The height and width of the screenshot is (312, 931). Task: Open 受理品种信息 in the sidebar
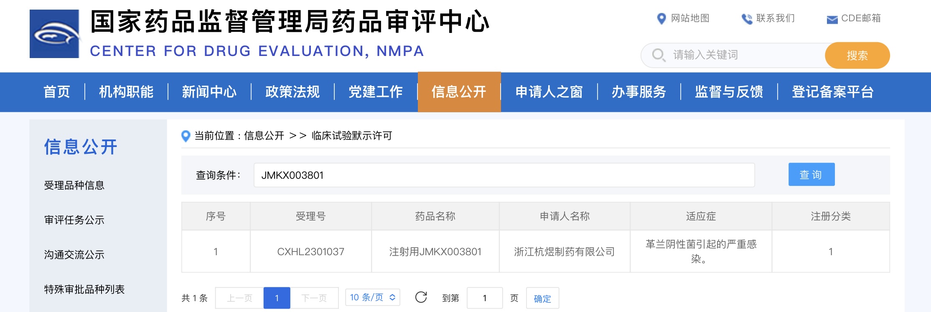pyautogui.click(x=74, y=185)
